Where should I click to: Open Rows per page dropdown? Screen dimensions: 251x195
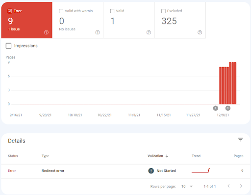point(187,186)
